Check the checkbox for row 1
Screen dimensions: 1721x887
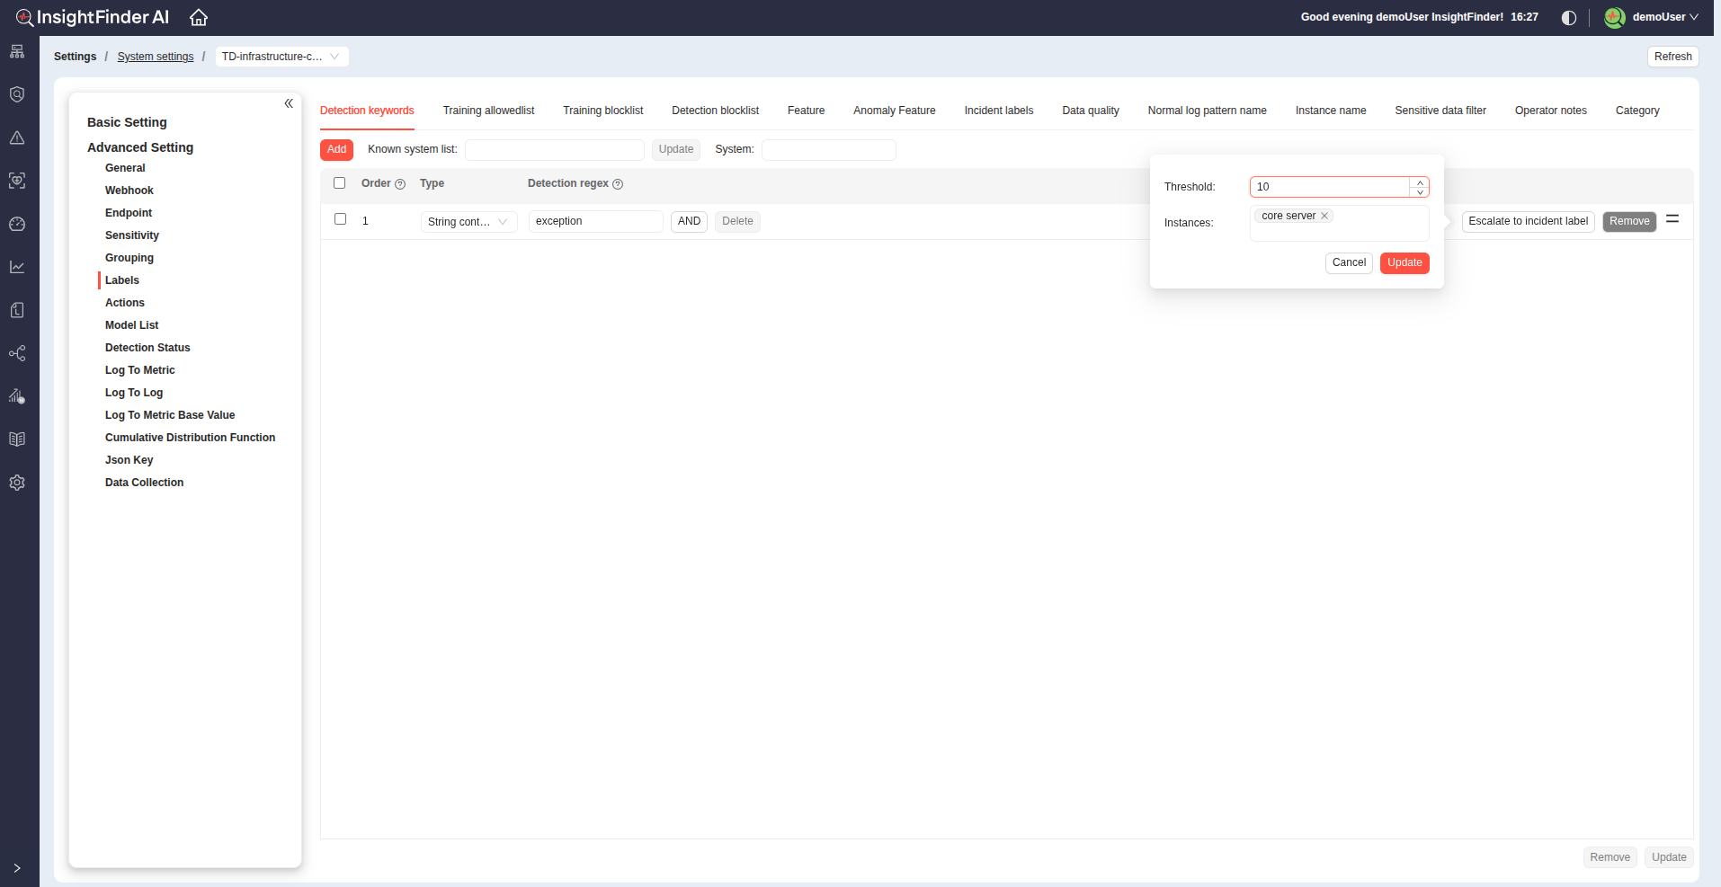pos(341,219)
